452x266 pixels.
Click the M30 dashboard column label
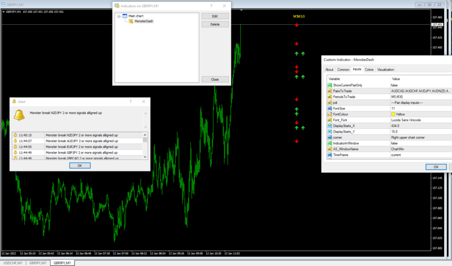click(301, 16)
